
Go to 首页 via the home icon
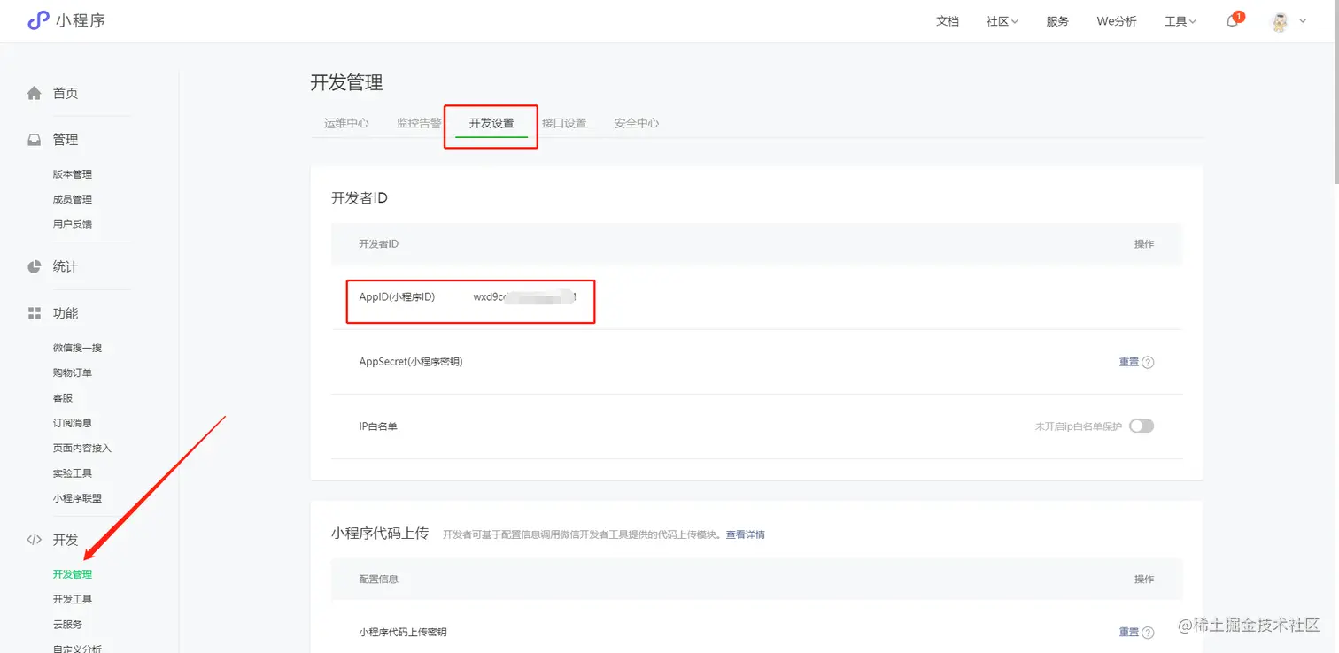(35, 93)
